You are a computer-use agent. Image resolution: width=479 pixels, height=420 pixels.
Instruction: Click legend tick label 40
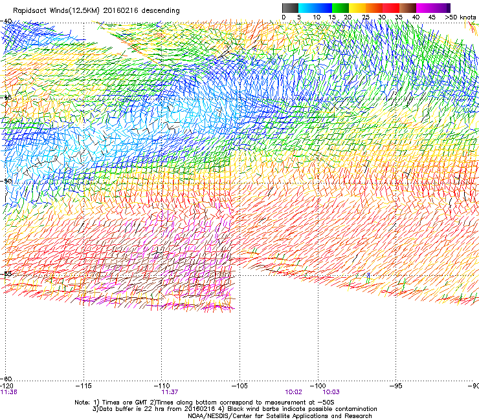coord(416,17)
